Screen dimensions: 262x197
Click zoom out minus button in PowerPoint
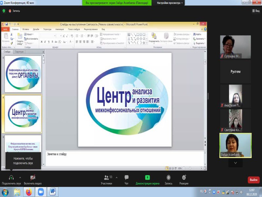point(184,168)
